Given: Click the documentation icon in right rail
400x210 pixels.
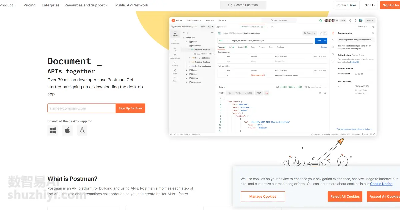Looking at the screenshot, I should [x=333, y=33].
